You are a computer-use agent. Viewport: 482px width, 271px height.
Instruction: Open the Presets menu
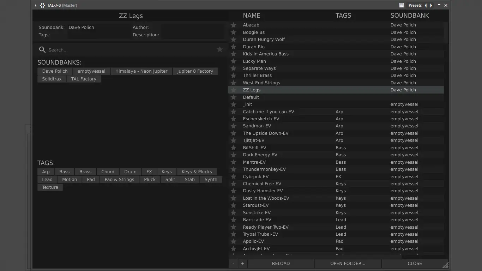pos(415,5)
